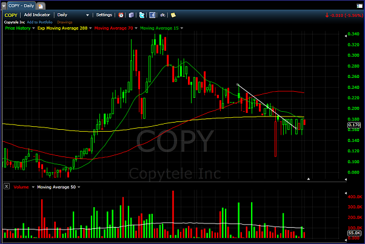
Task: Click the Moving Average 15 label
Action: tap(159, 28)
